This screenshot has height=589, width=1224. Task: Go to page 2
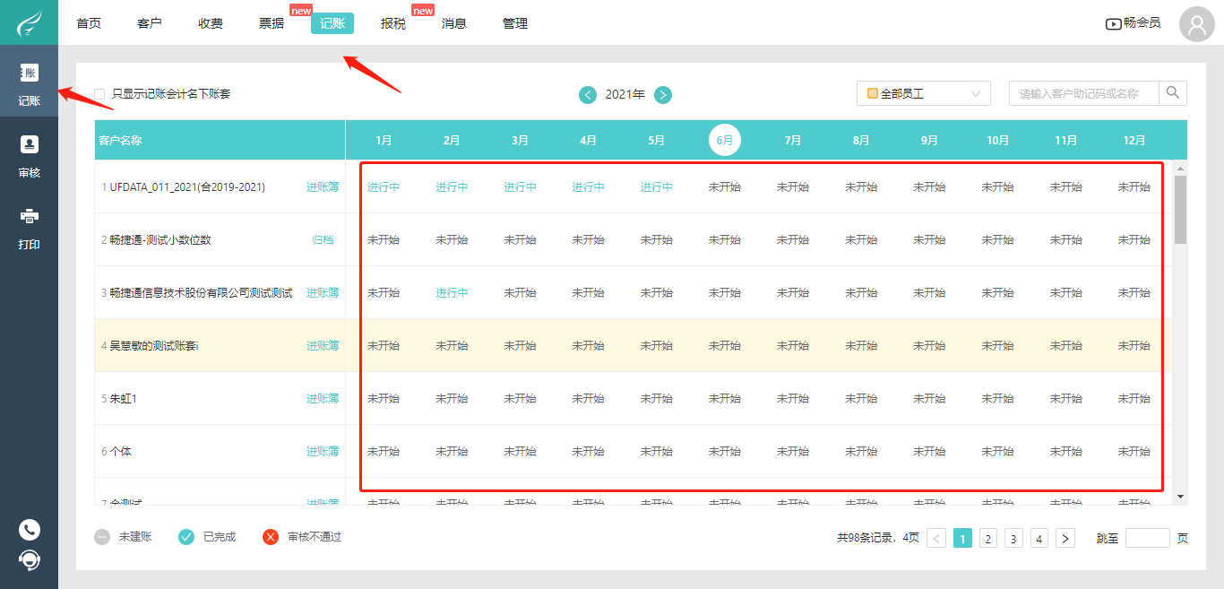(x=988, y=538)
